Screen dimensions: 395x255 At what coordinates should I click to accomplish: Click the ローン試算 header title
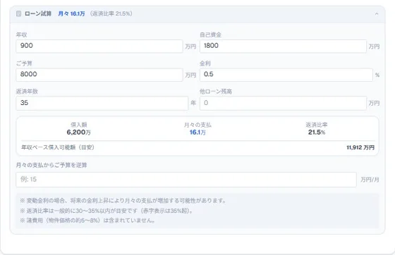click(x=38, y=13)
